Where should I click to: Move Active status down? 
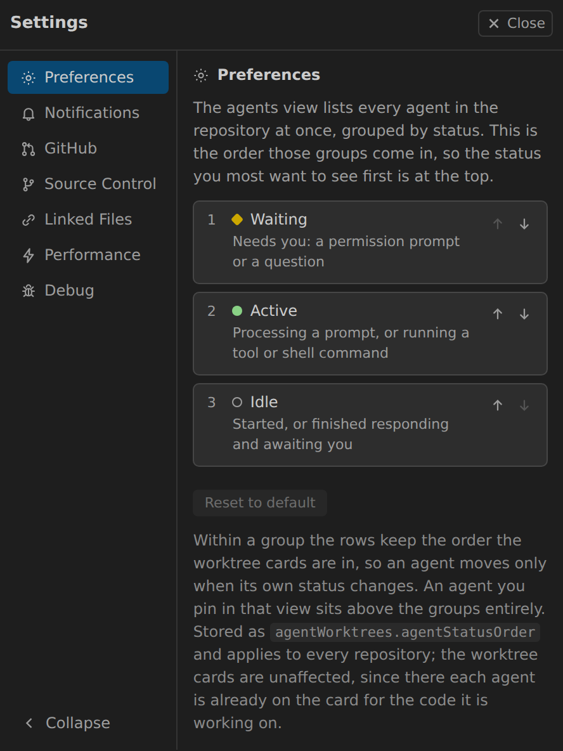pyautogui.click(x=524, y=314)
